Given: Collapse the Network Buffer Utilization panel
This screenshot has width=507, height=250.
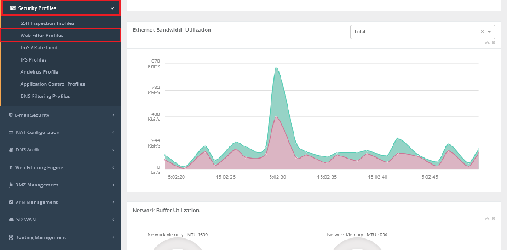Looking at the screenshot, I should pos(487,218).
